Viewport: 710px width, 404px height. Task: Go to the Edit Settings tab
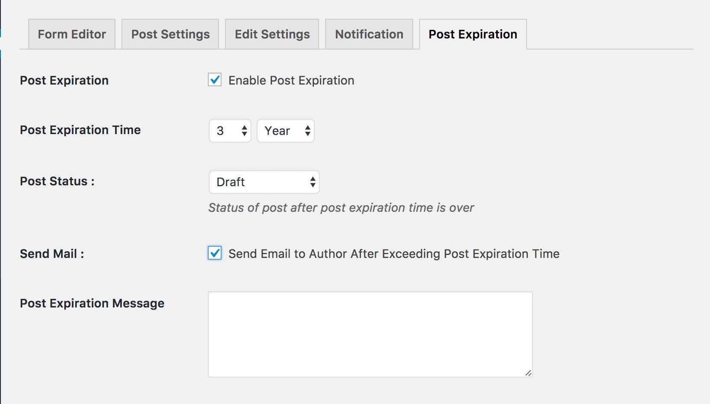[272, 34]
